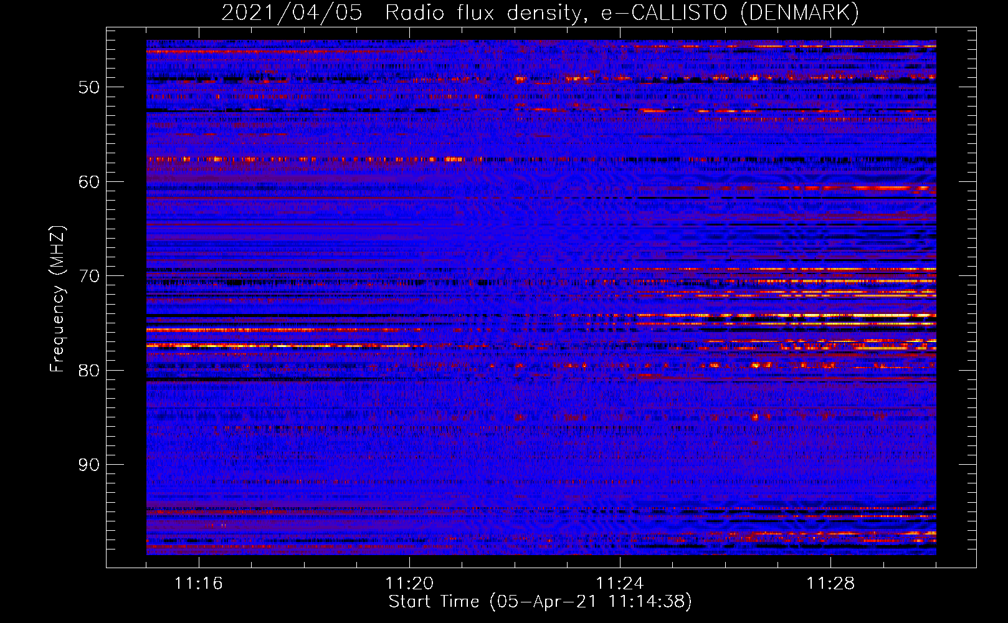Select the 11:16 time tick label
Screen dimensions: 1008x623
199,584
